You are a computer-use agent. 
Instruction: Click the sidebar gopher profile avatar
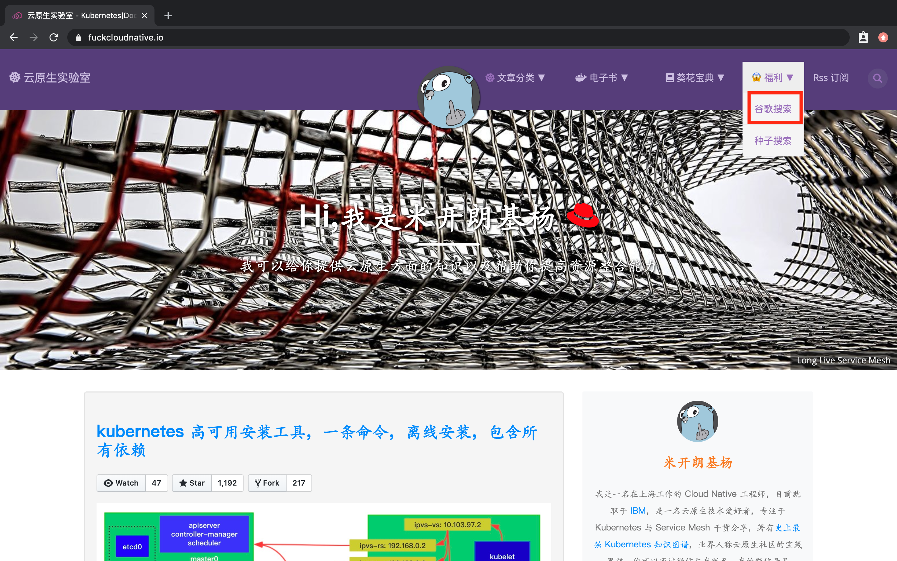click(x=698, y=421)
